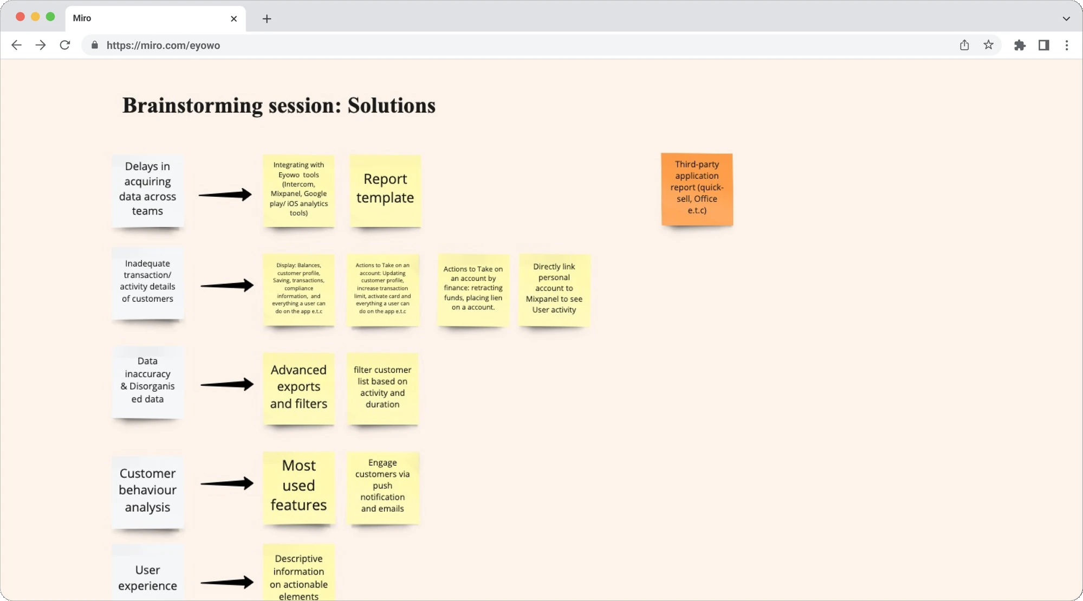This screenshot has height=601, width=1083.
Task: Click the Display: Balances, customer profile note
Action: (x=299, y=290)
